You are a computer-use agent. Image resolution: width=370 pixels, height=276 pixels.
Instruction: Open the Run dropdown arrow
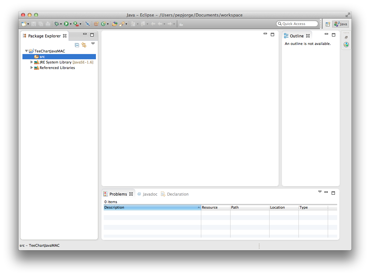pos(71,24)
